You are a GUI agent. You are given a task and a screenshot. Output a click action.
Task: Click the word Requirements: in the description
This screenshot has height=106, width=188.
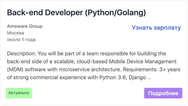point(140,70)
